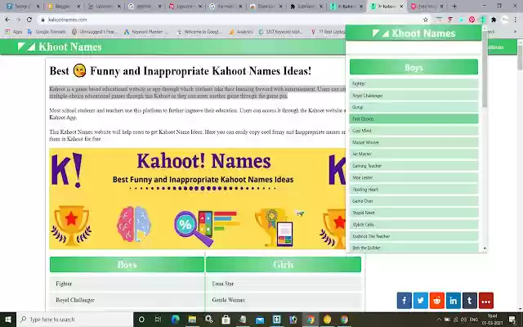
Task: Reload the kahootnames.com page
Action: tap(29, 20)
